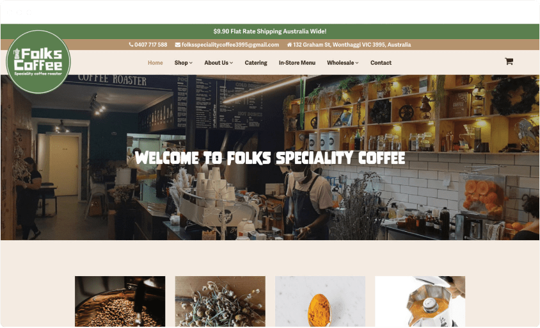Image resolution: width=540 pixels, height=328 pixels.
Task: Open the Contact page
Action: click(x=381, y=63)
